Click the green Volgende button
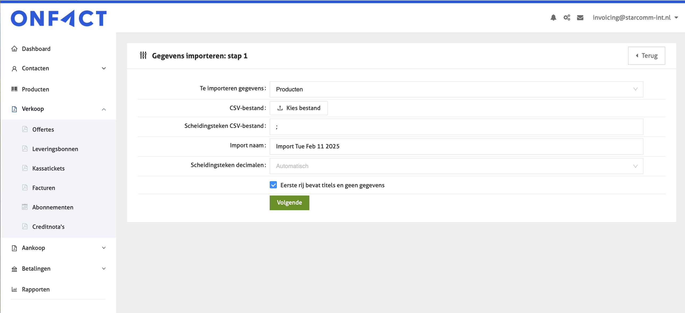Screen dimensions: 685x313 [289, 203]
